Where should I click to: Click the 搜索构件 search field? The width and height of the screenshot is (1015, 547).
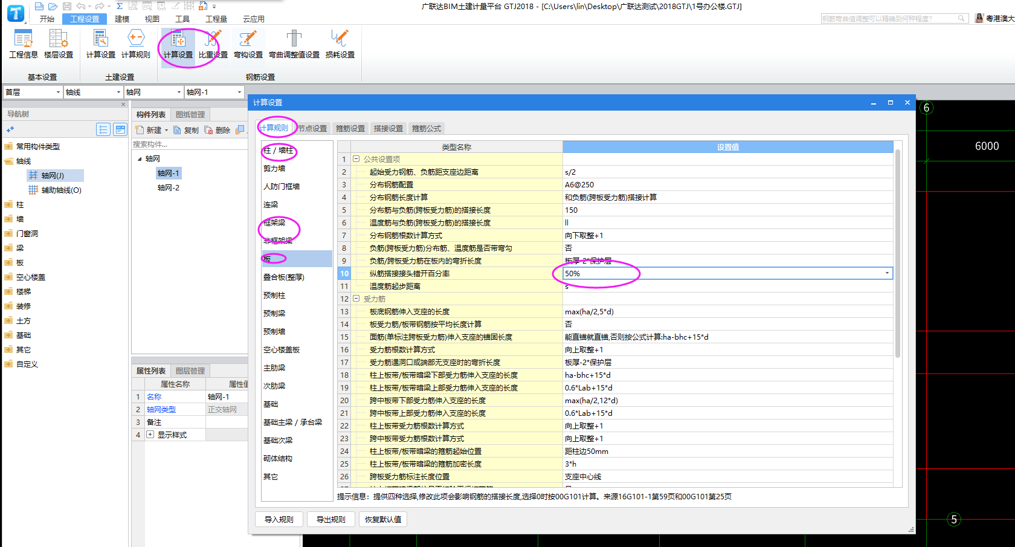click(189, 144)
